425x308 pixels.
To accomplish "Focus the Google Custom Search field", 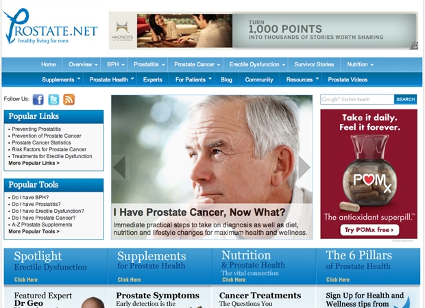I will 357,99.
